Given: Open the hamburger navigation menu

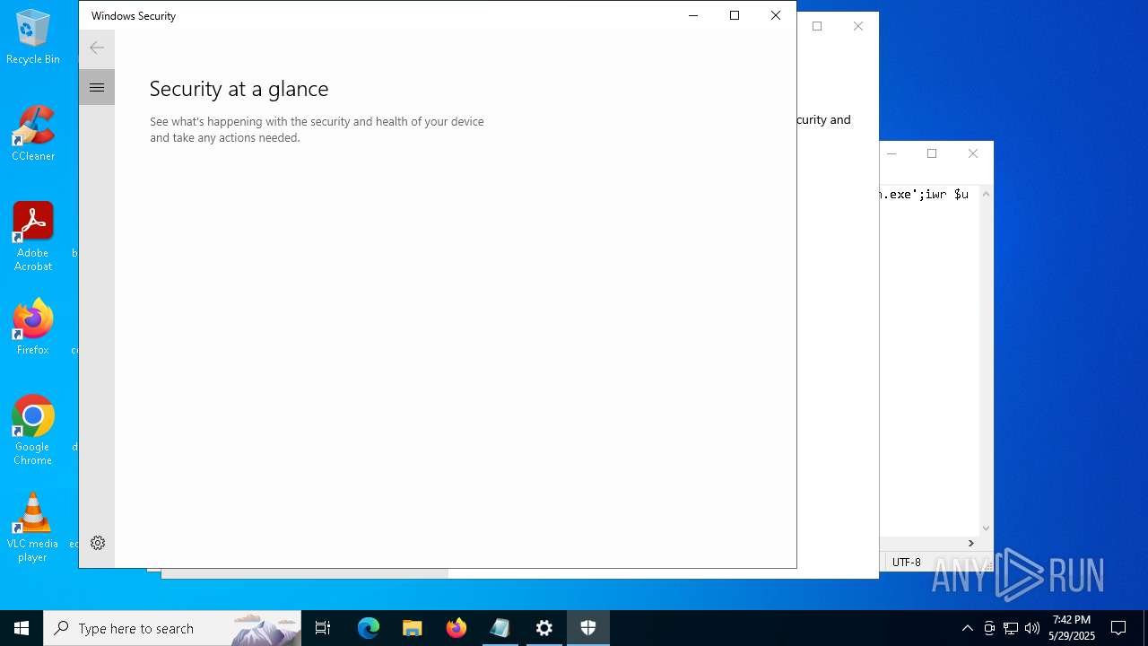Looking at the screenshot, I should point(97,87).
